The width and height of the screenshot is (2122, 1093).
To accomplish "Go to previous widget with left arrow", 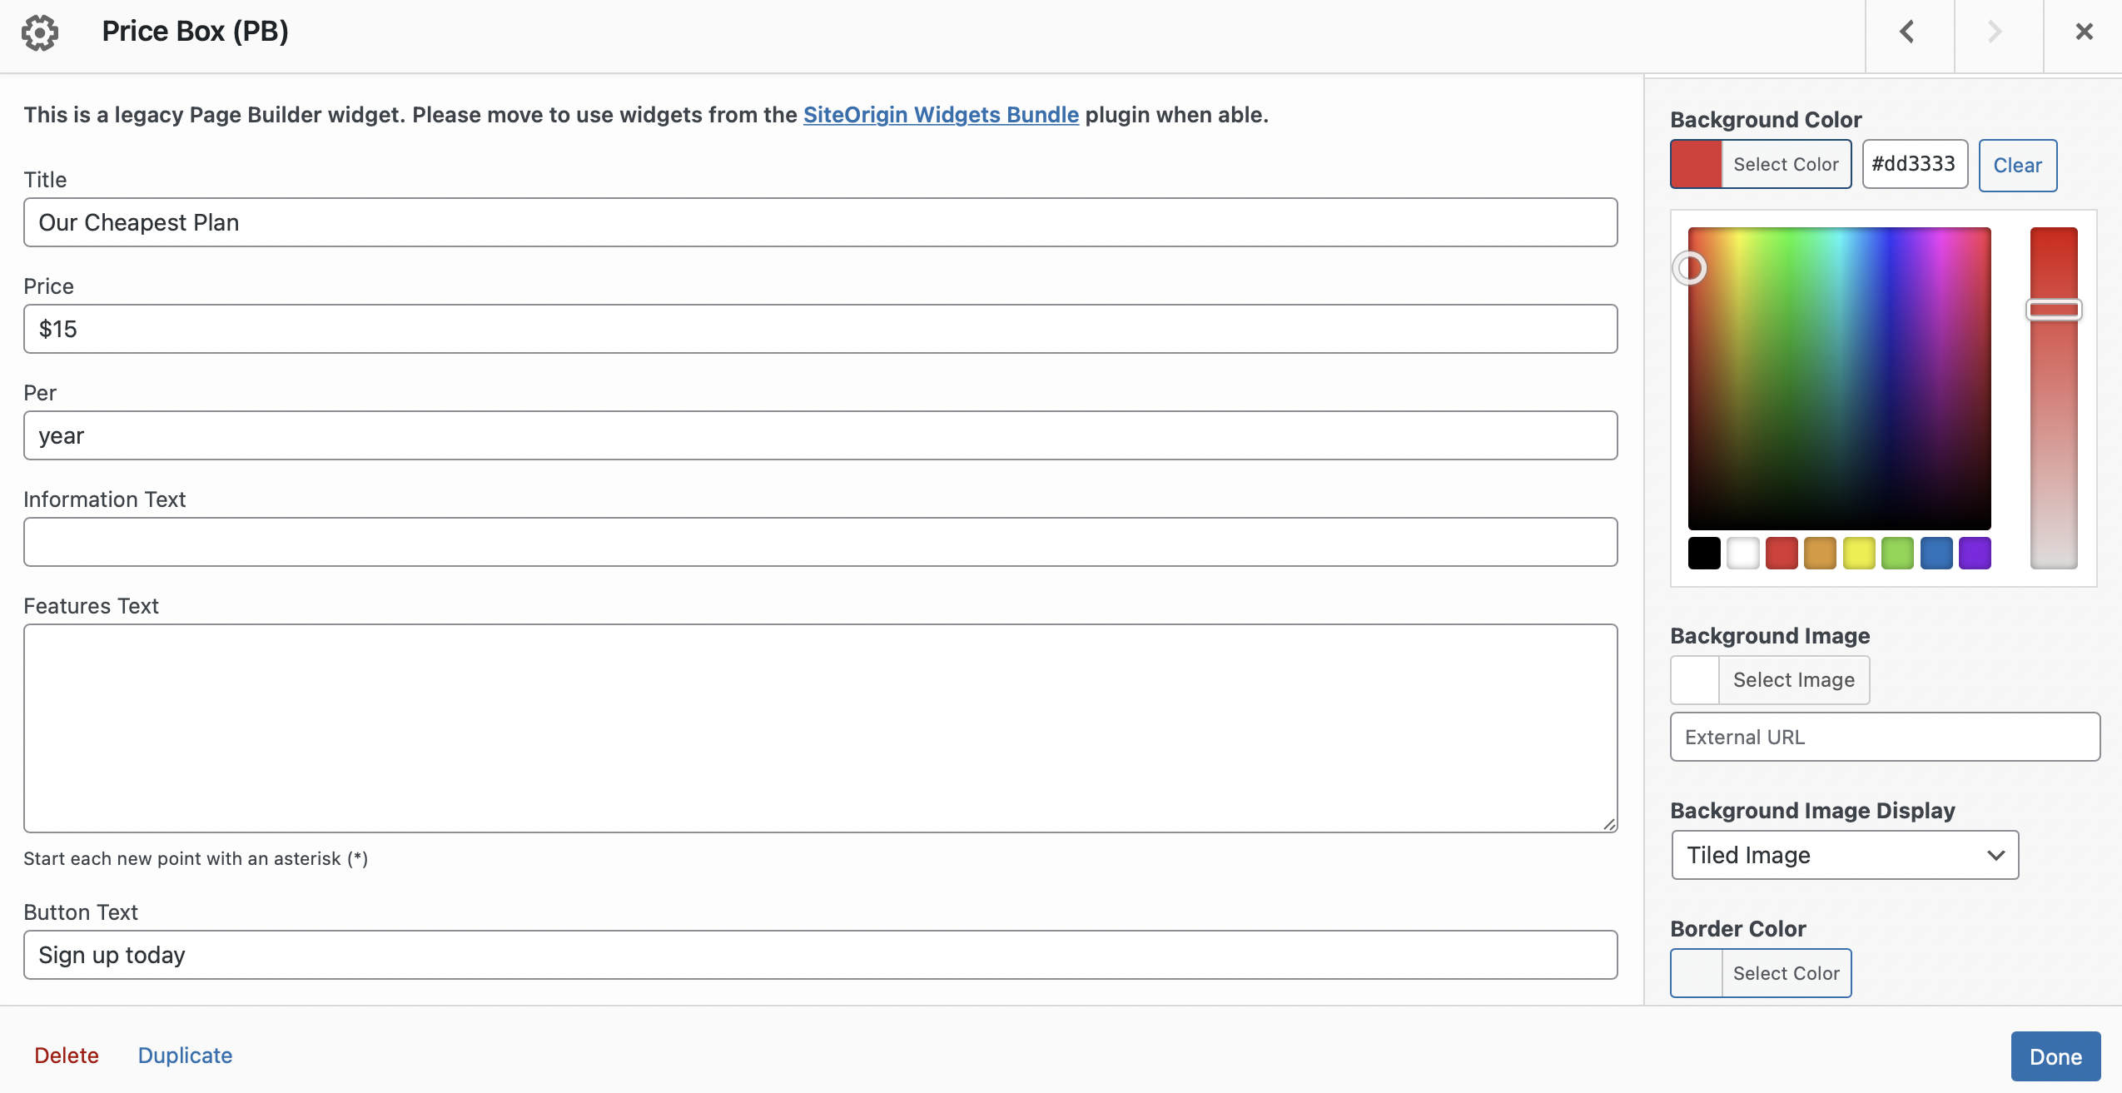I will pos(1908,32).
